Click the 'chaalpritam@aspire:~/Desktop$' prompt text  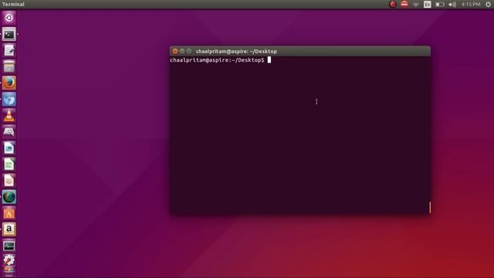(x=217, y=60)
